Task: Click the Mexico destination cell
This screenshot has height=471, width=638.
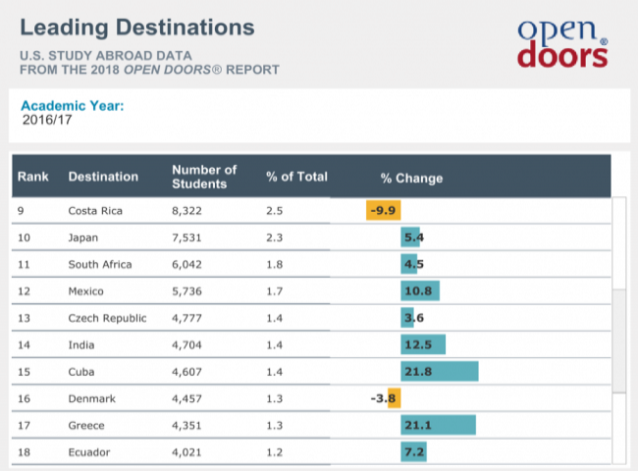Action: point(85,291)
